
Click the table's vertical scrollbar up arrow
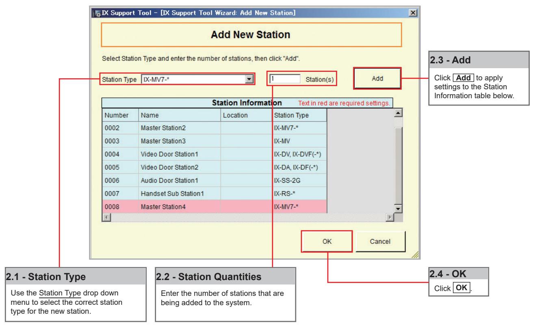(398, 113)
